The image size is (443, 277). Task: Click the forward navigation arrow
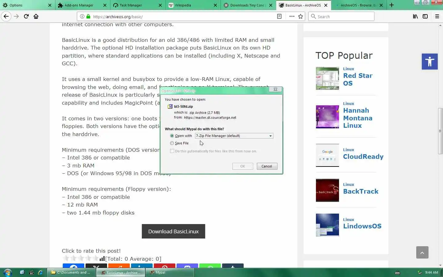(16, 16)
